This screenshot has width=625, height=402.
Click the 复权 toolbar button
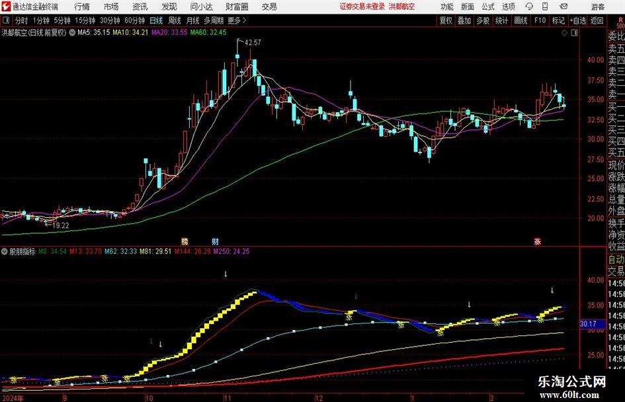(x=446, y=20)
